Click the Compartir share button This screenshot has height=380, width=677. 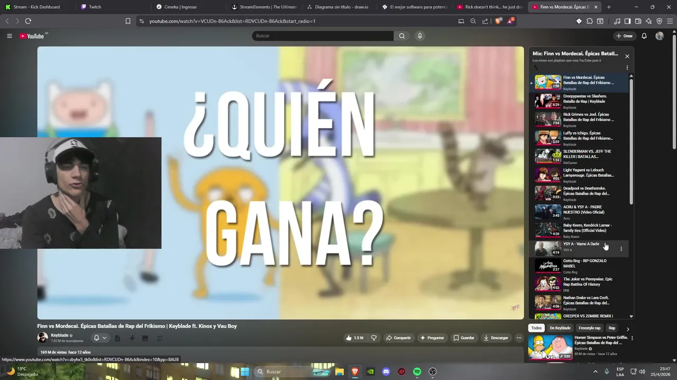pyautogui.click(x=398, y=338)
